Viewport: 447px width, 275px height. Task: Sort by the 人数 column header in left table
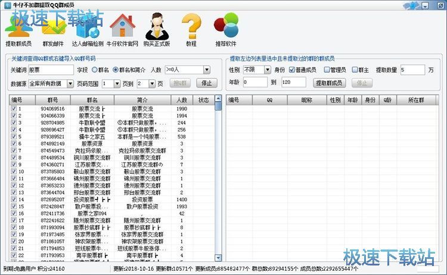(182, 100)
